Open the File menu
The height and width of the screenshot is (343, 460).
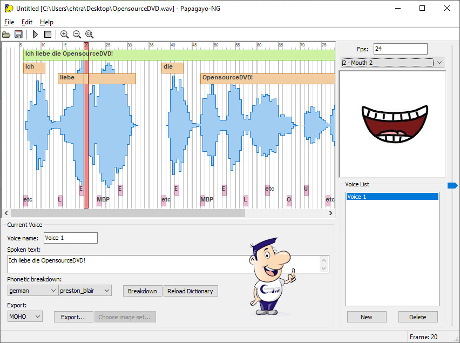pos(9,22)
